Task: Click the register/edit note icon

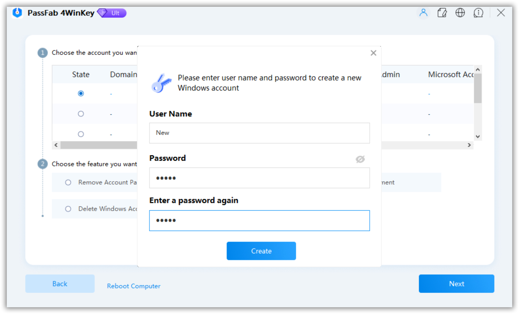Action: (442, 13)
